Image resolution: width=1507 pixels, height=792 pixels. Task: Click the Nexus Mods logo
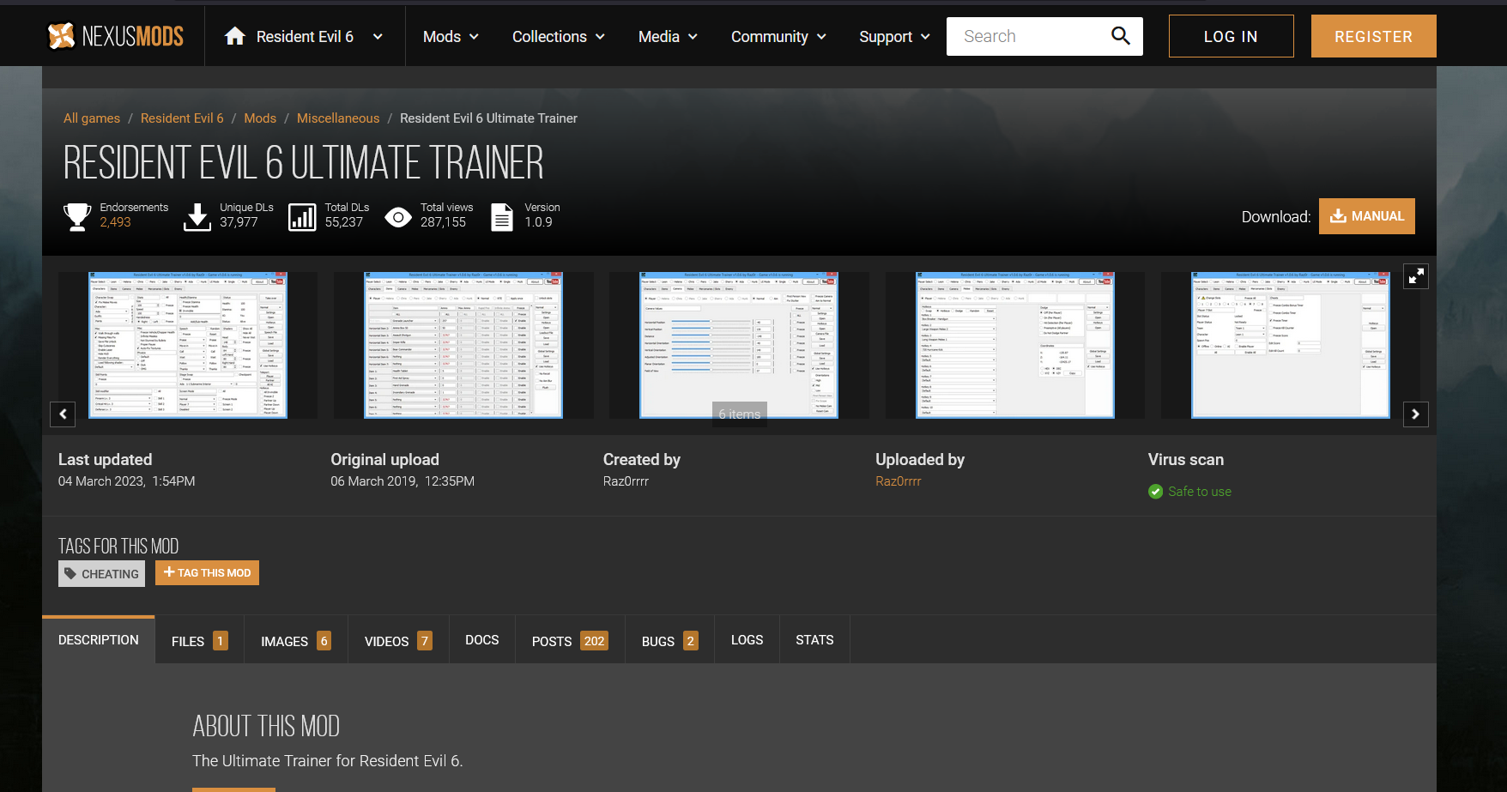pos(115,36)
